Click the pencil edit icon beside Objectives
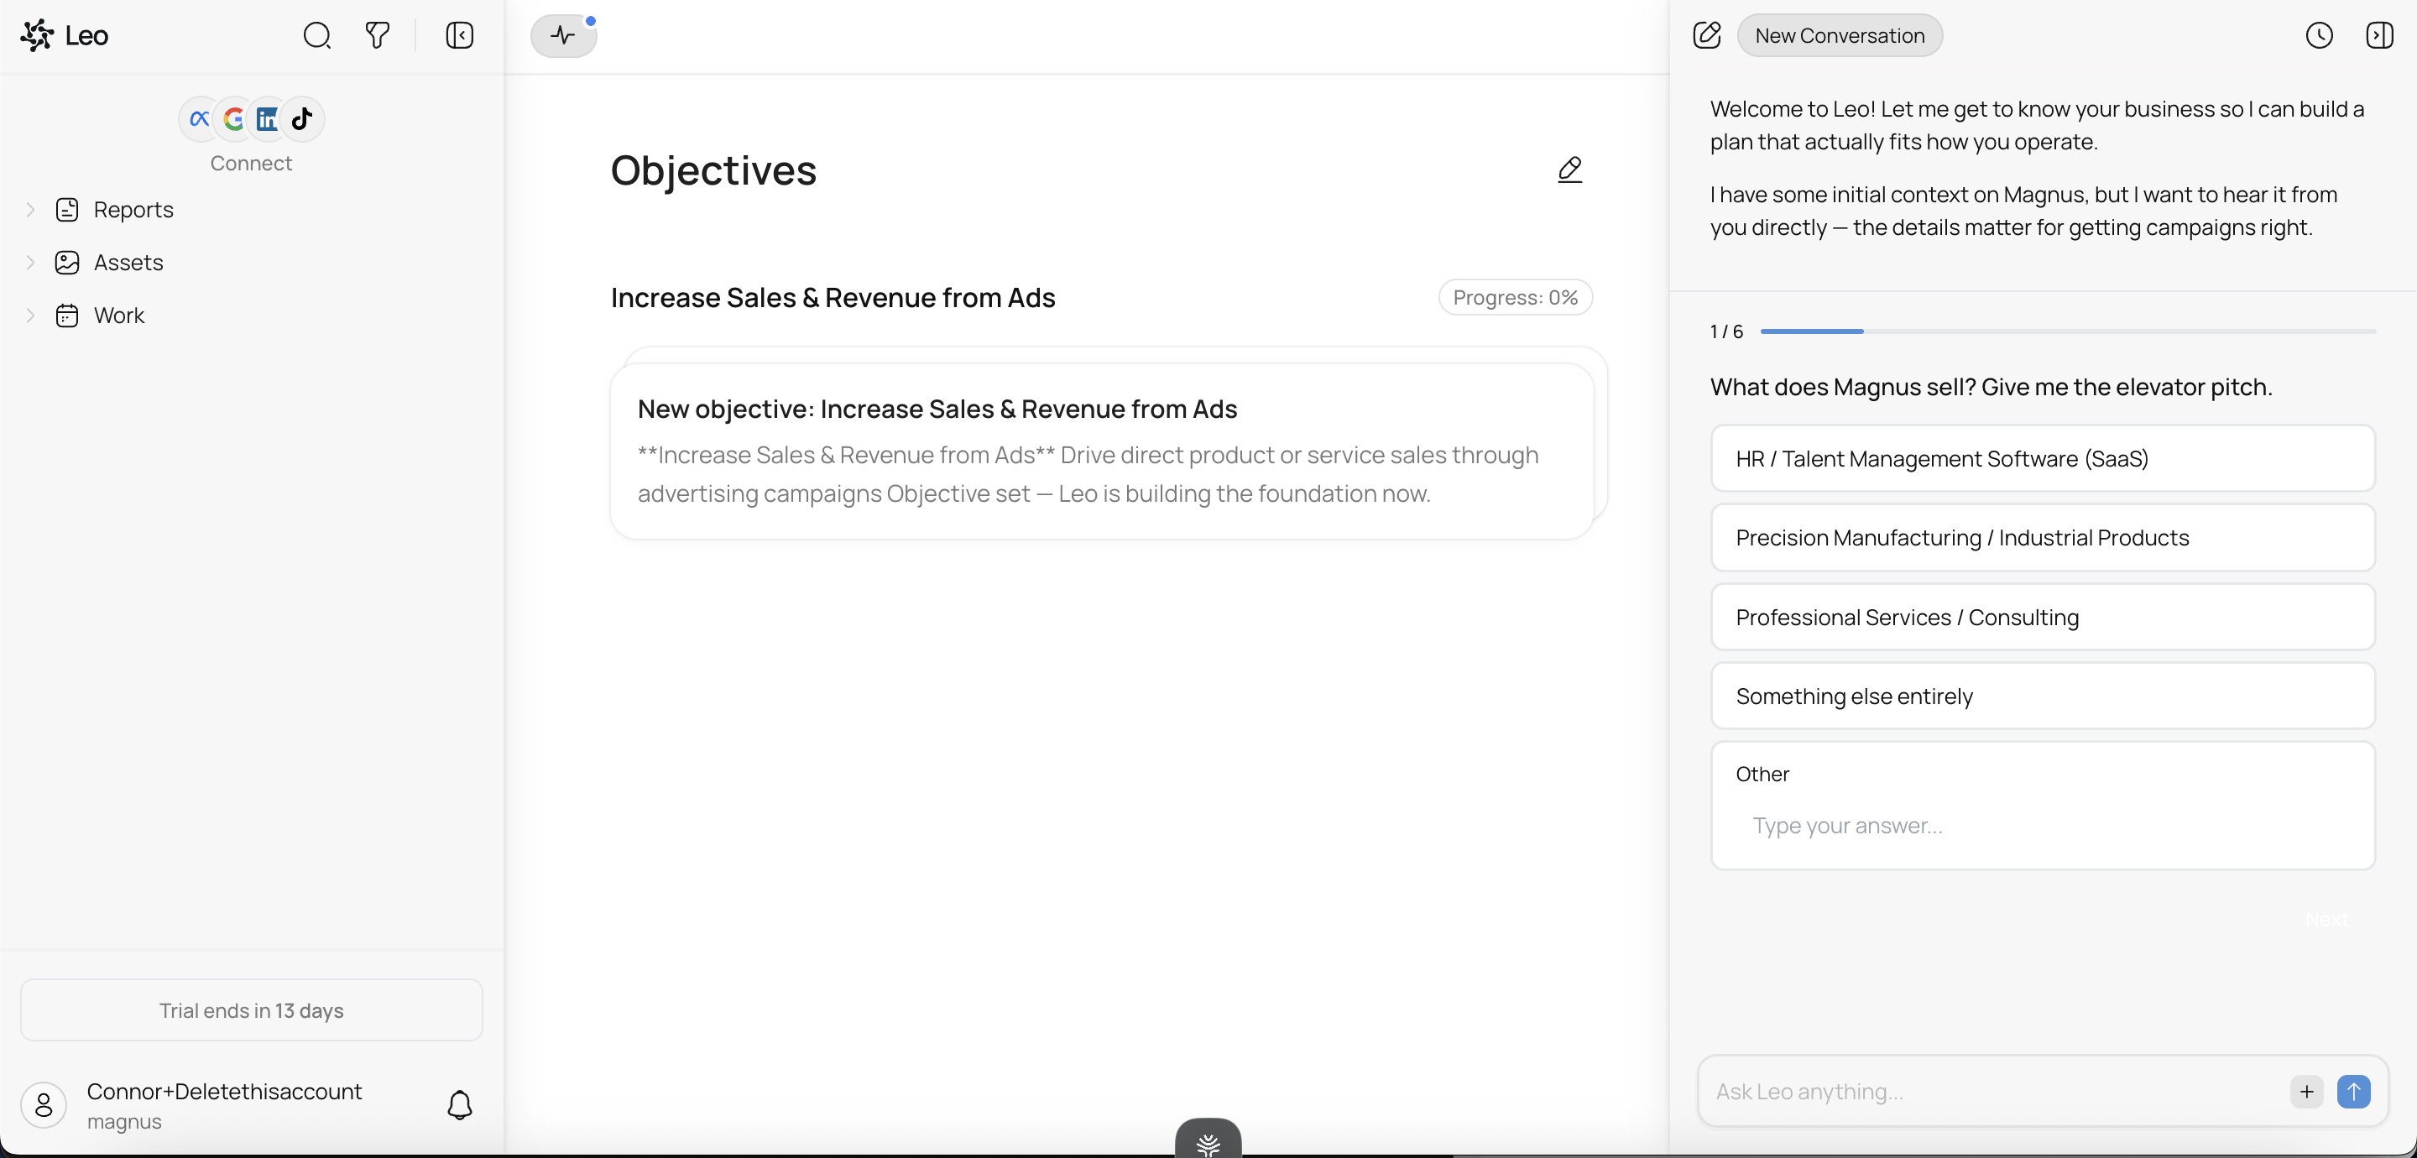 click(x=1569, y=170)
